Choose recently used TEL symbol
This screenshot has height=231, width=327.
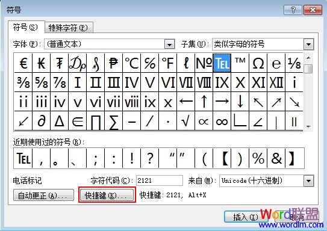(x=23, y=158)
